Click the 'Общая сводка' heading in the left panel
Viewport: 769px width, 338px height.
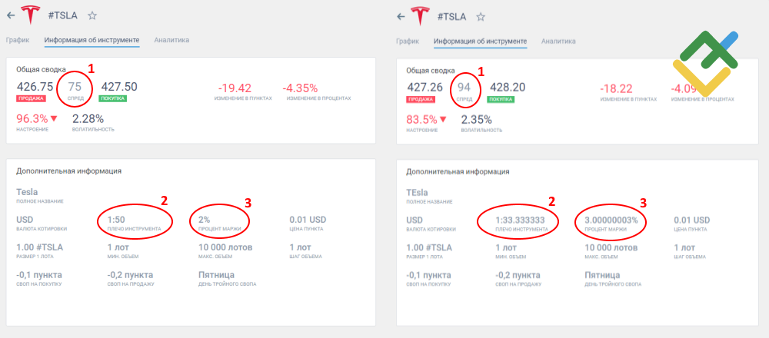[42, 70]
